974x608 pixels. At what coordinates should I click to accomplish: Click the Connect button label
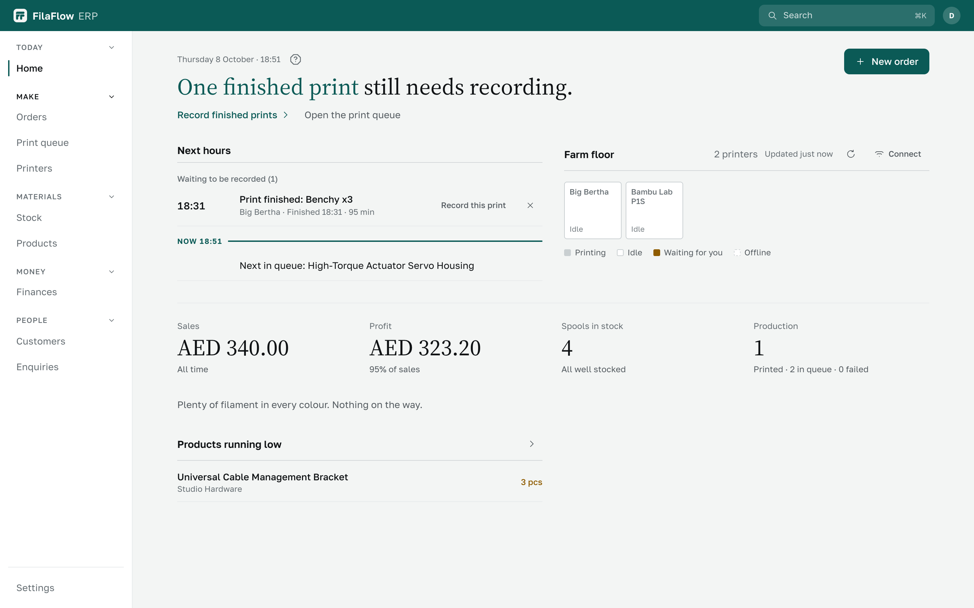click(904, 154)
